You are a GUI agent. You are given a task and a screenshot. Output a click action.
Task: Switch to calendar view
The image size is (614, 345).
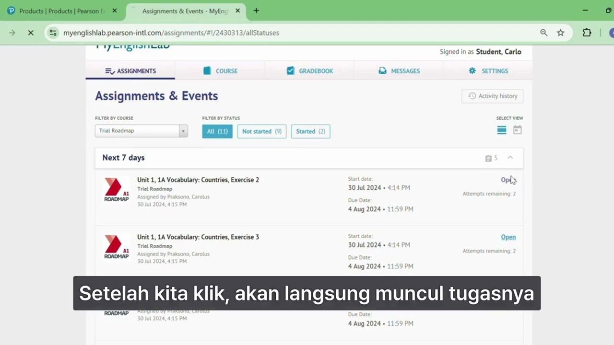click(518, 130)
